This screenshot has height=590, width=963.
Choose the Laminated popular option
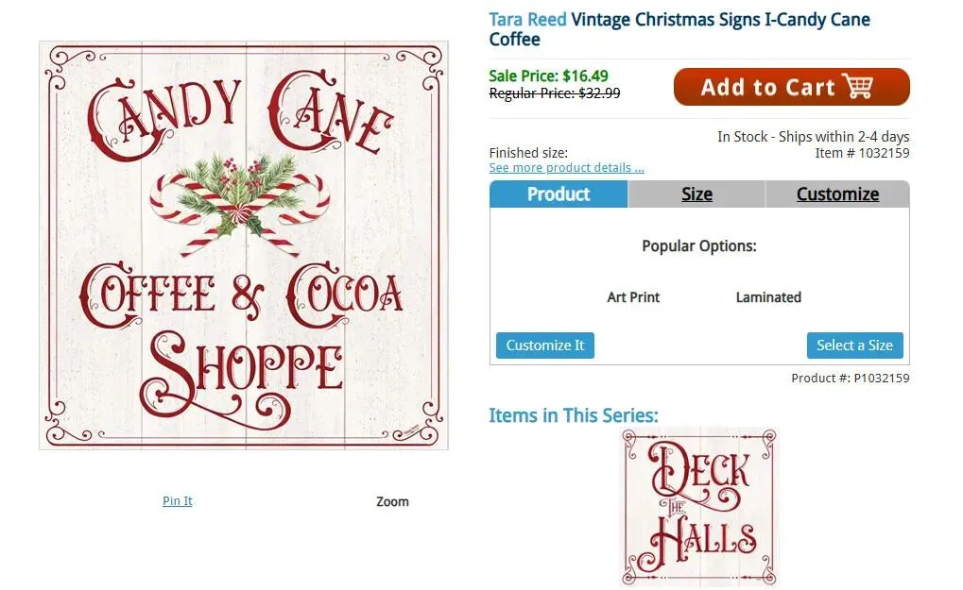tap(768, 297)
